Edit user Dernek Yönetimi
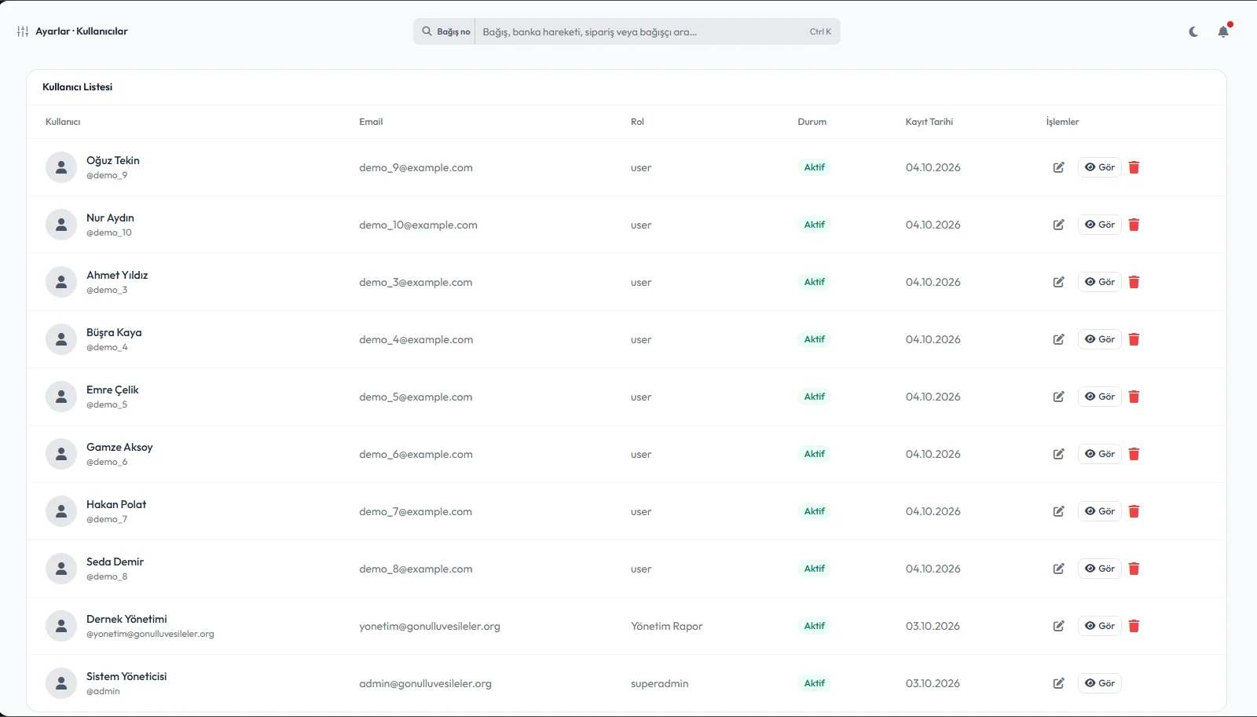Image resolution: width=1257 pixels, height=717 pixels. pyautogui.click(x=1058, y=626)
